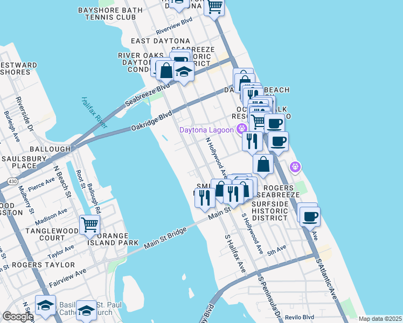Click the Google logo
This screenshot has width=403, height=323.
pos(18,317)
